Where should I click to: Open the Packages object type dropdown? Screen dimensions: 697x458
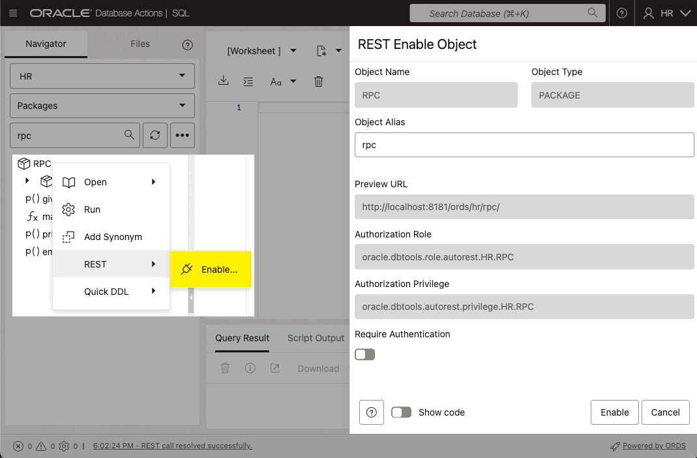tap(102, 106)
